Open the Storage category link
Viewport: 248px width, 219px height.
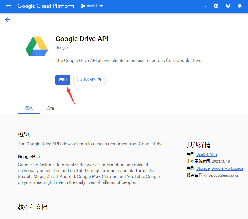click(203, 168)
